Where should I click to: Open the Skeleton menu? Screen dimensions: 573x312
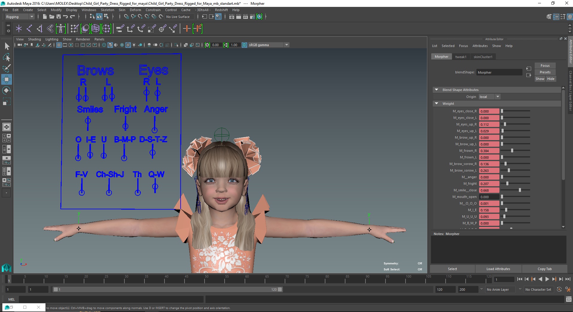[107, 10]
